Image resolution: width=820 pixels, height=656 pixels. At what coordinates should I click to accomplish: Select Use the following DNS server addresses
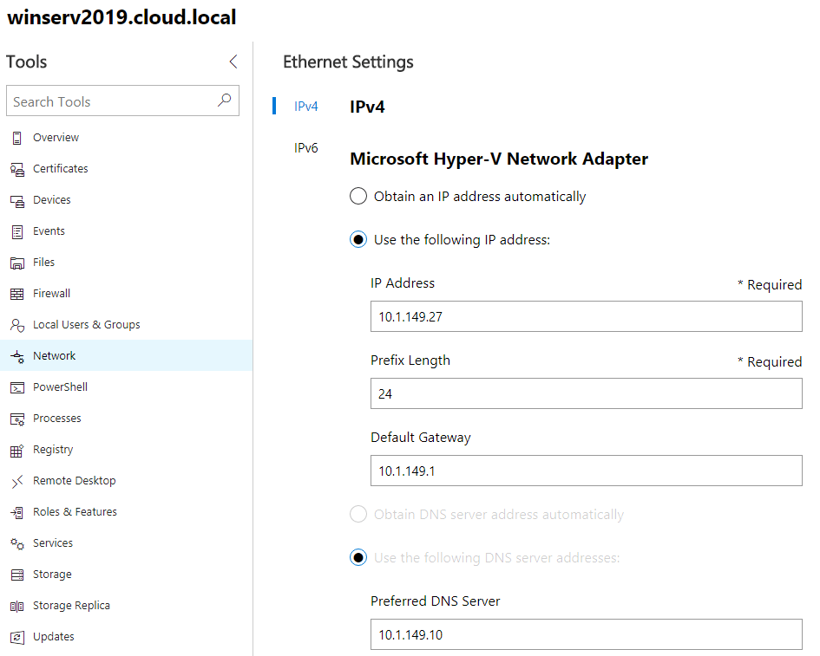coord(358,557)
